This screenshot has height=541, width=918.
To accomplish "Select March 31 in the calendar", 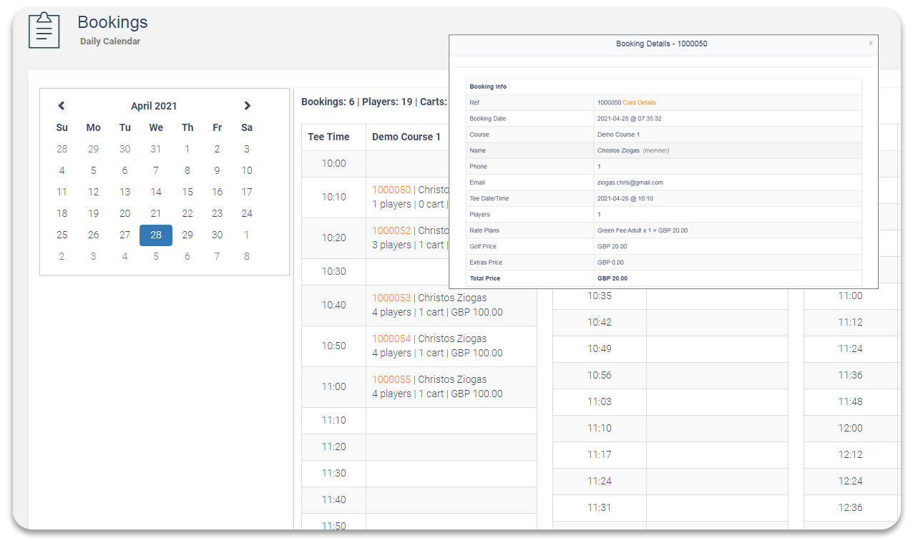I will click(x=156, y=149).
